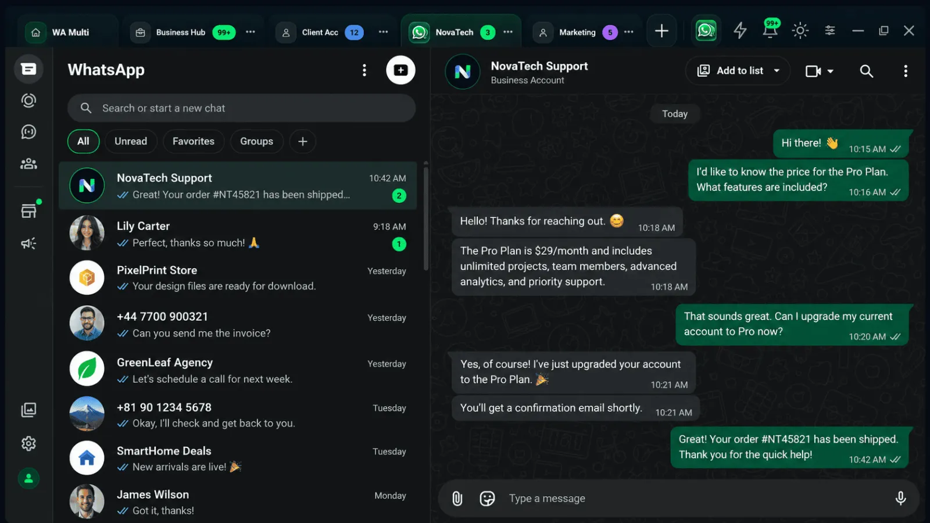Search within the NovaTech Support conversation
Image resolution: width=930 pixels, height=523 pixels.
(866, 71)
